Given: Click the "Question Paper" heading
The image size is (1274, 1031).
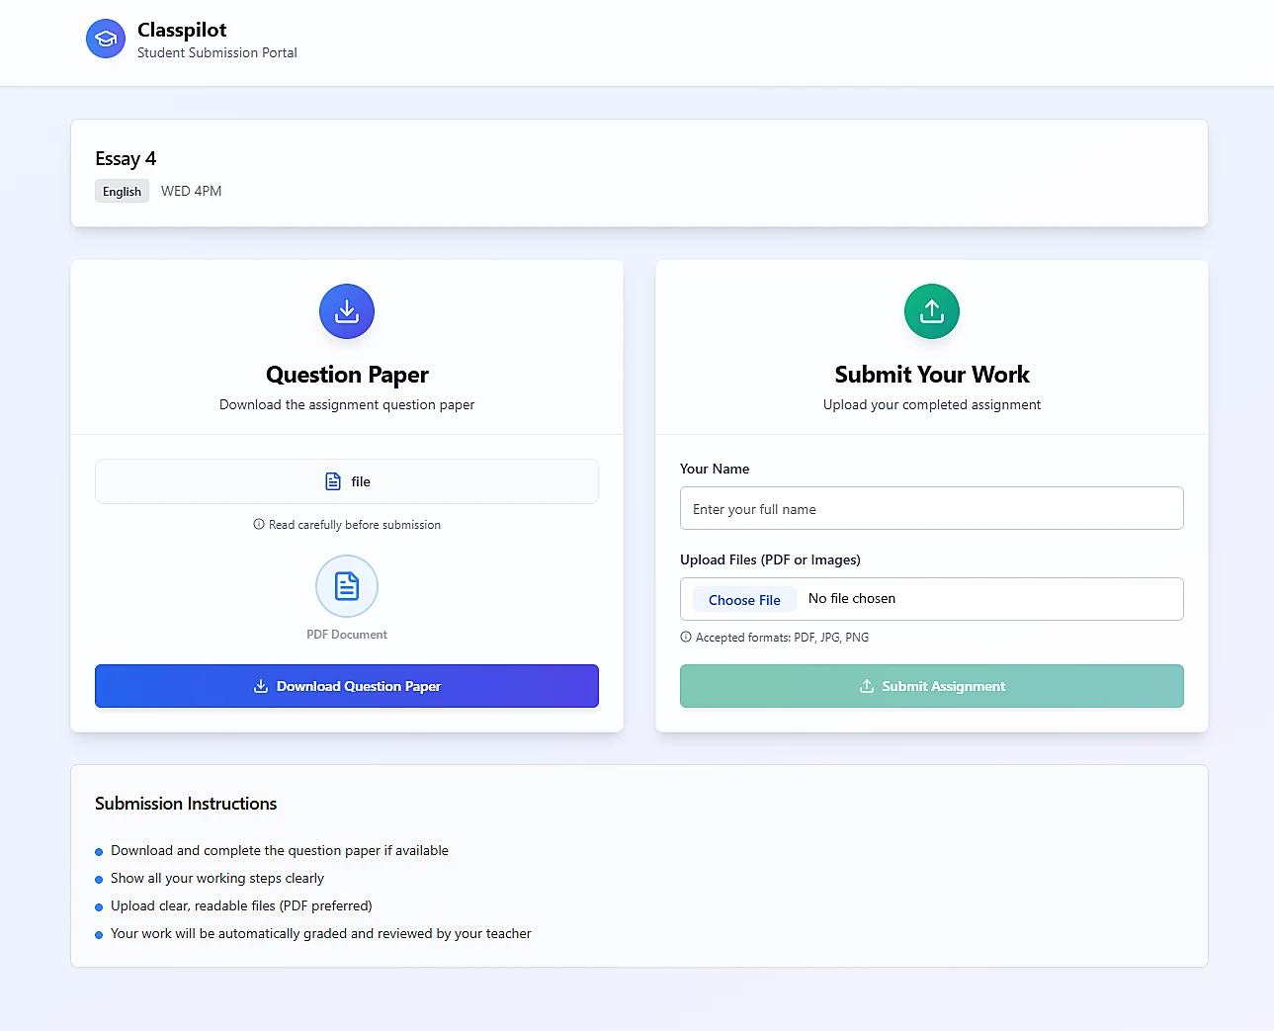Looking at the screenshot, I should 347,375.
